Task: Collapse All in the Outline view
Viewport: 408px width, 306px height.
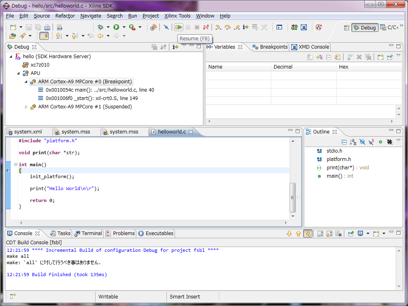Action: (344, 142)
